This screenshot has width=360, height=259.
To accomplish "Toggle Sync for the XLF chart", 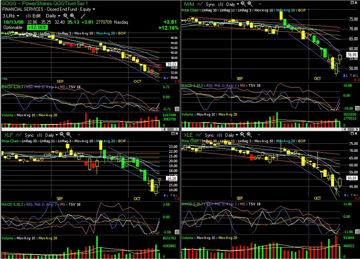I will click(29, 135).
